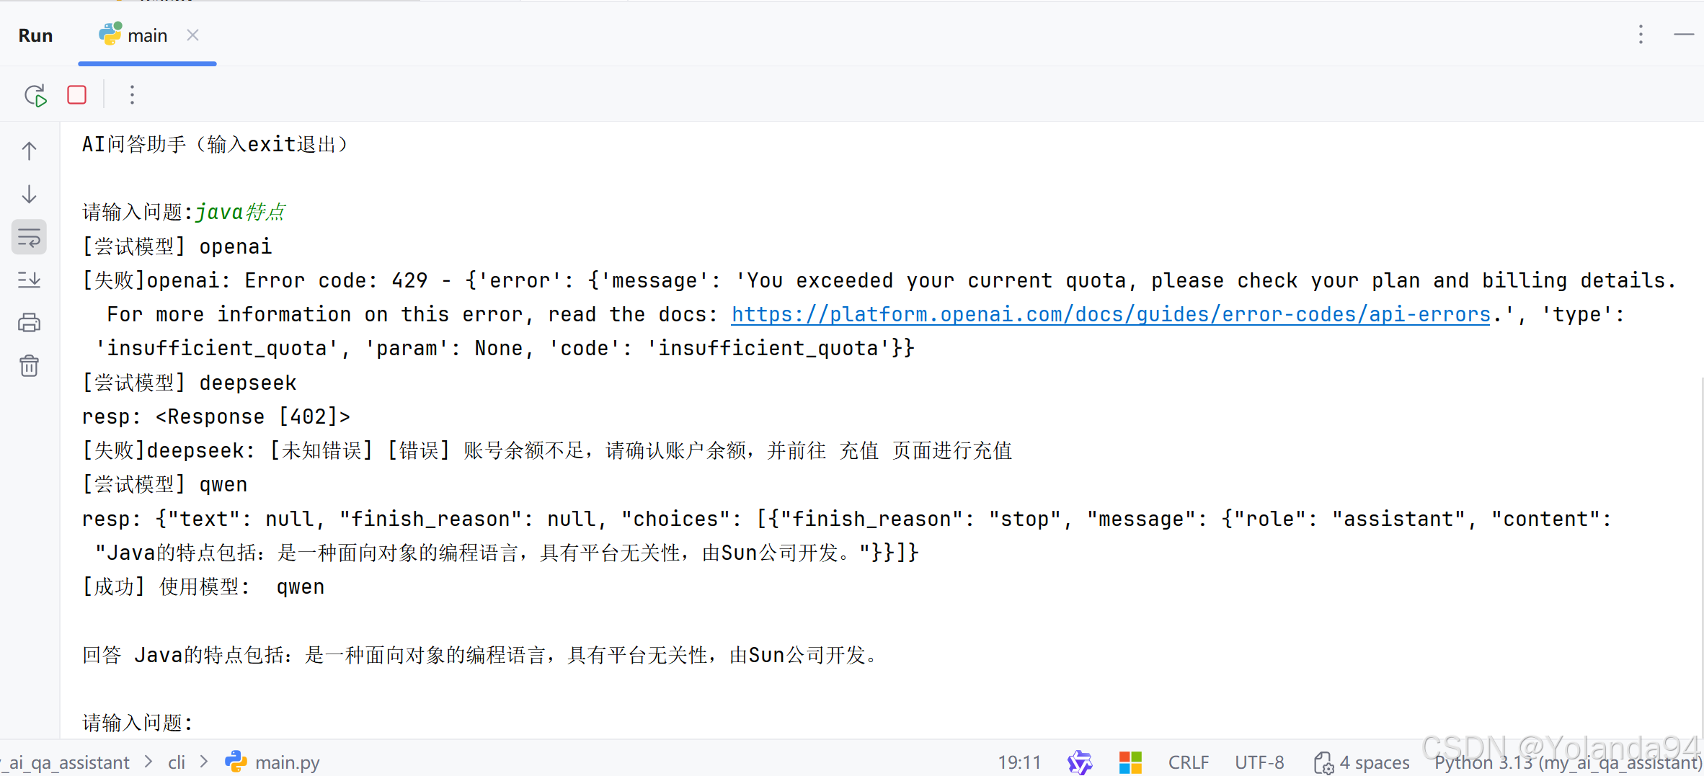Click the four-colored squares status bar icon
1704x776 pixels.
click(1130, 762)
